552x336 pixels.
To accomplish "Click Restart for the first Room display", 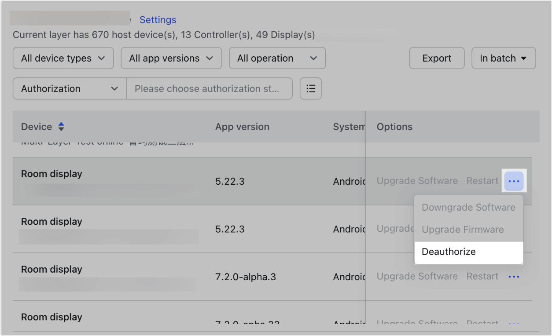I will click(x=482, y=181).
